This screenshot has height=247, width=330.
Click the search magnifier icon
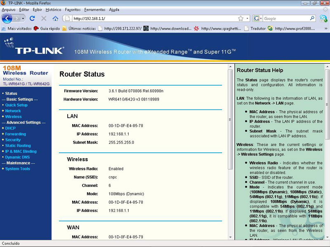pos(312,19)
